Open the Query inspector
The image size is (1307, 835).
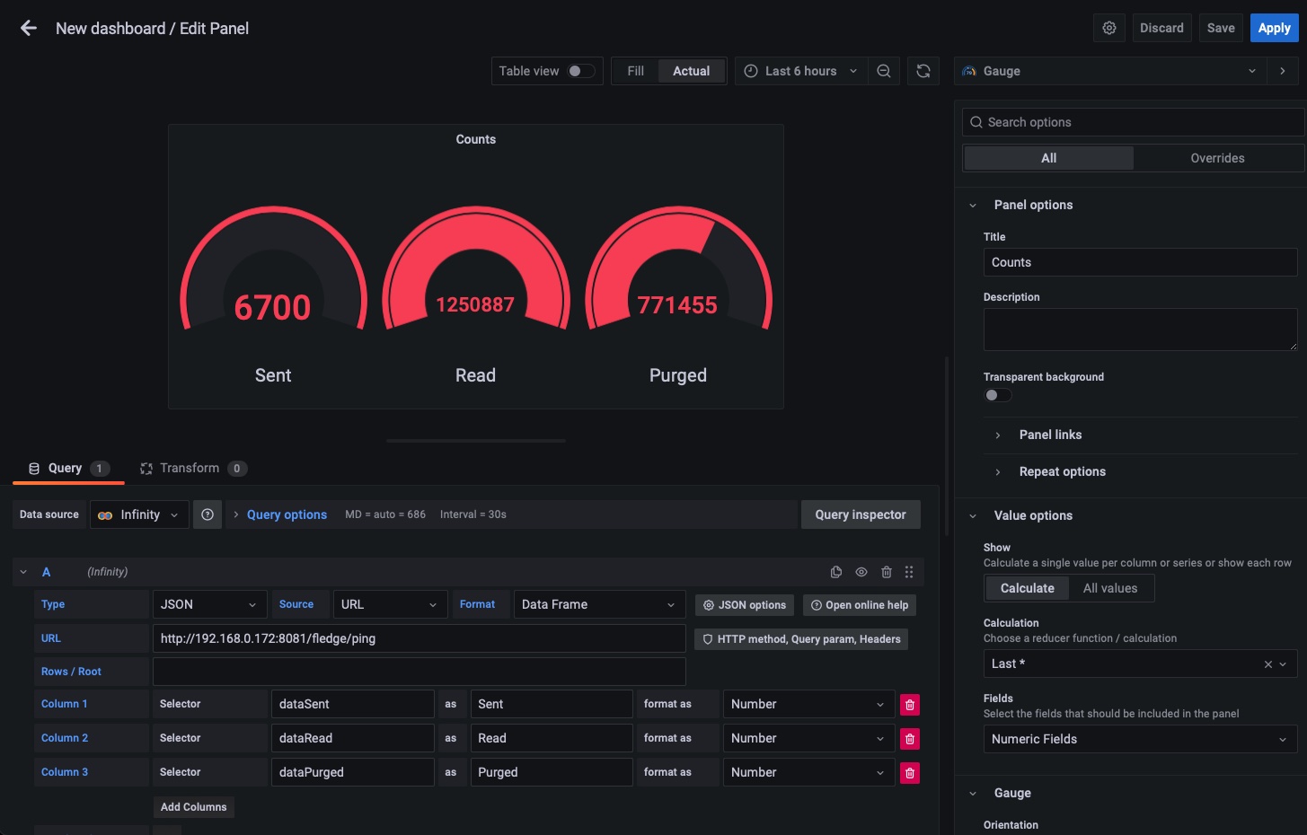click(860, 514)
